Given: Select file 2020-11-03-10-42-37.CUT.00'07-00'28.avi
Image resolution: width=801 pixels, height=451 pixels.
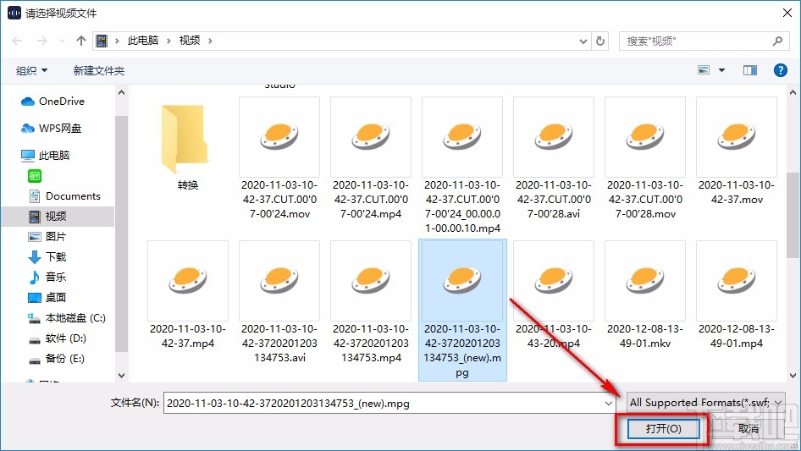Looking at the screenshot, I should click(554, 159).
